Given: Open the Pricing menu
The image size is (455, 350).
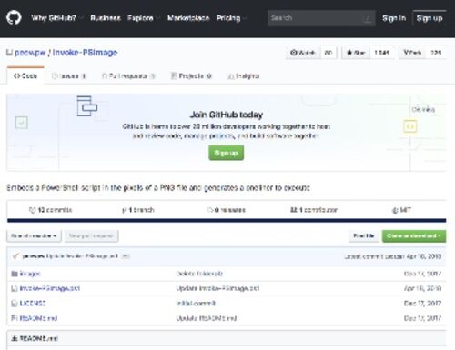Looking at the screenshot, I should click(231, 18).
